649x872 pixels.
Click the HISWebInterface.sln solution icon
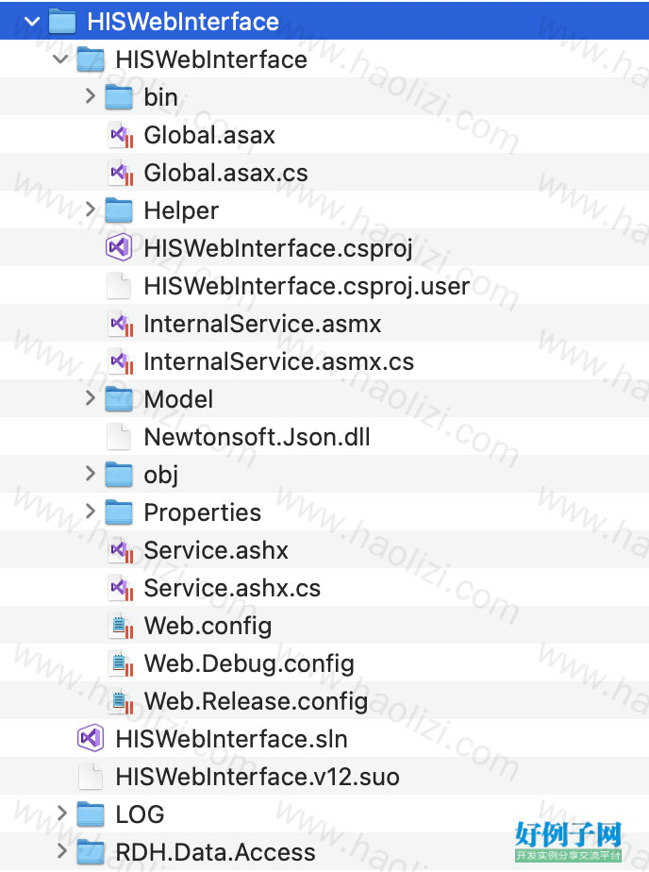(x=91, y=739)
